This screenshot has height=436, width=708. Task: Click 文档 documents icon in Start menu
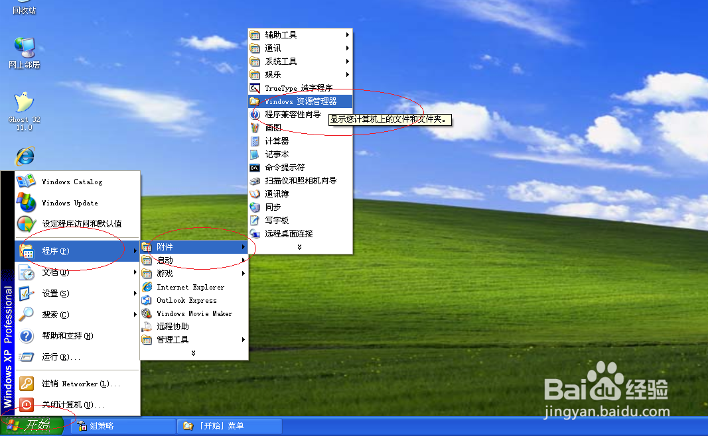[26, 272]
